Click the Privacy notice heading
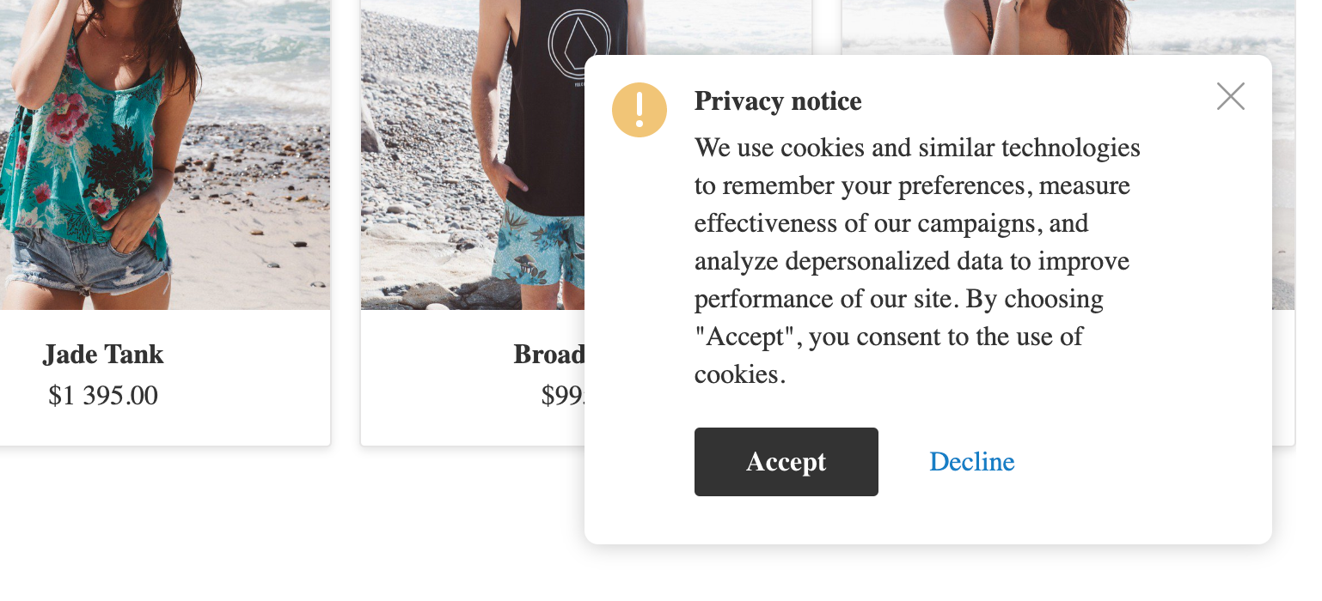1322x601 pixels. pos(776,101)
